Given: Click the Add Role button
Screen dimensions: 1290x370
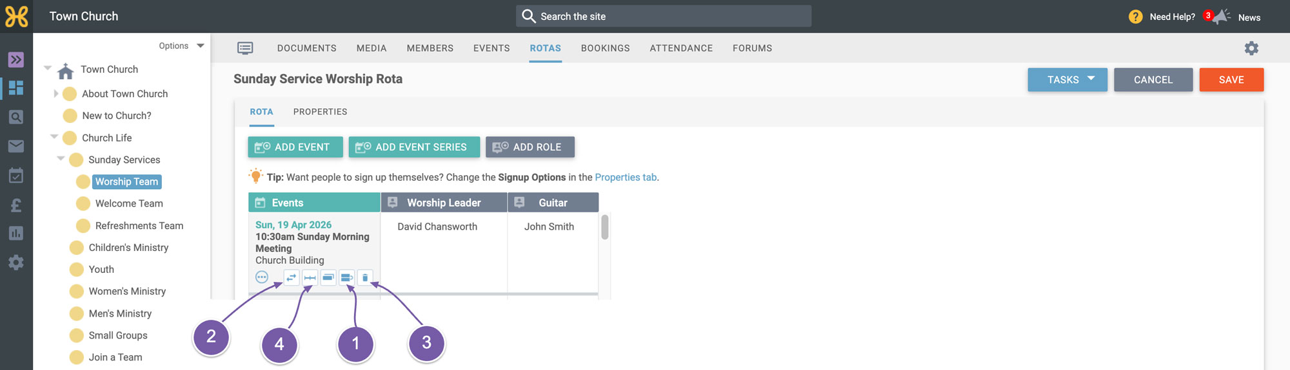Looking at the screenshot, I should pos(530,147).
